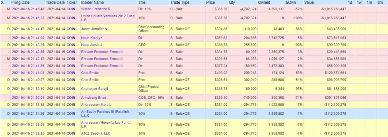Select the Chief Accounting Officer title cell
Screen dimensions: 388x137
point(153,29)
